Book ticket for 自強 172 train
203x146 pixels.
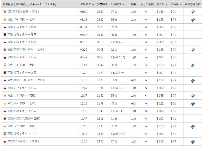(193, 96)
